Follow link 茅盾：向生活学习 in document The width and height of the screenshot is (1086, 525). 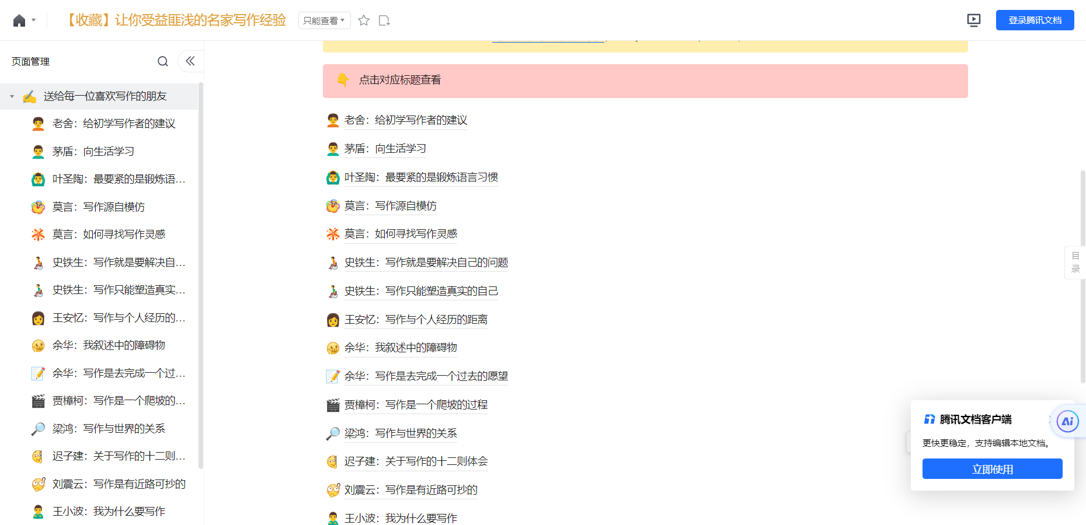coord(385,149)
